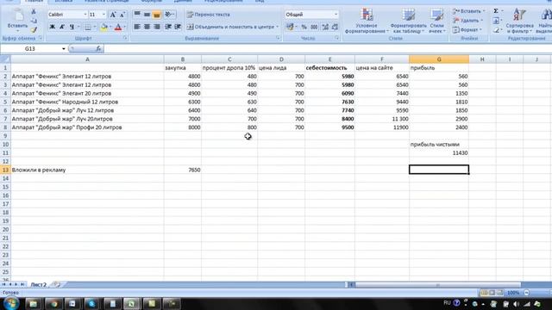
Task: Open Сортировка и фильтр menu
Action: (519, 21)
